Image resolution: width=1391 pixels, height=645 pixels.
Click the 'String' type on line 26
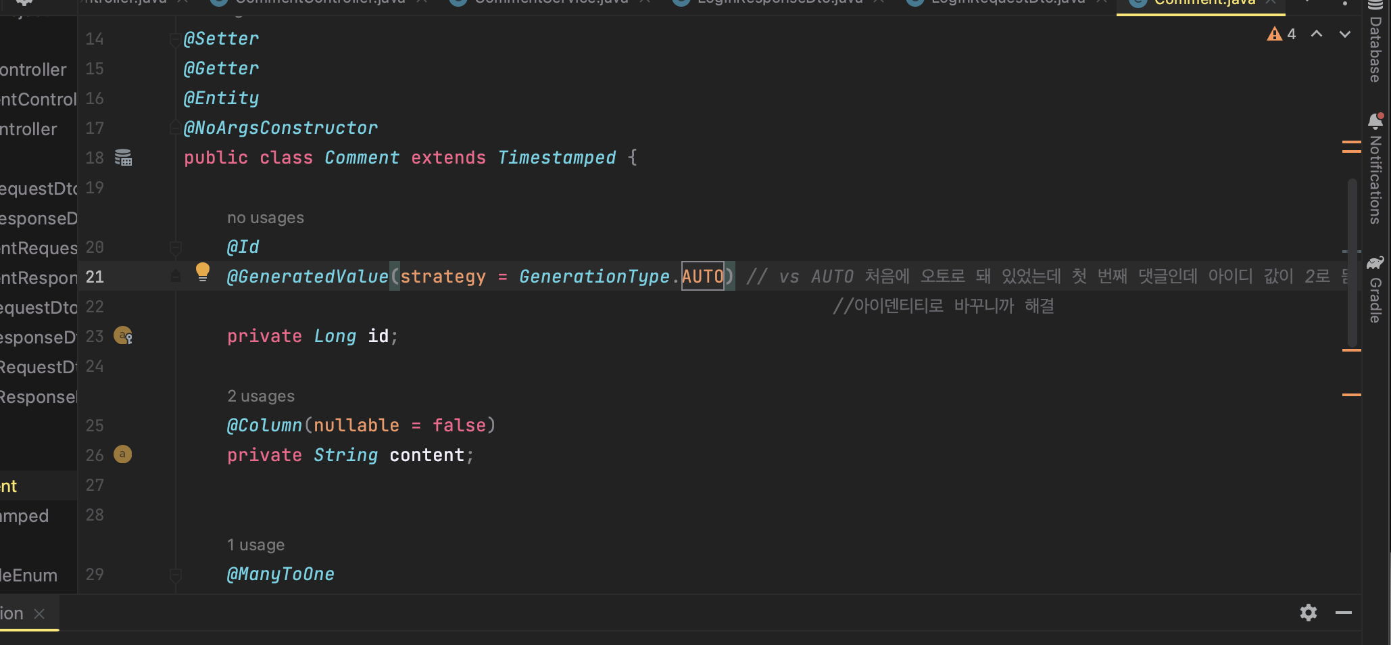tap(346, 455)
